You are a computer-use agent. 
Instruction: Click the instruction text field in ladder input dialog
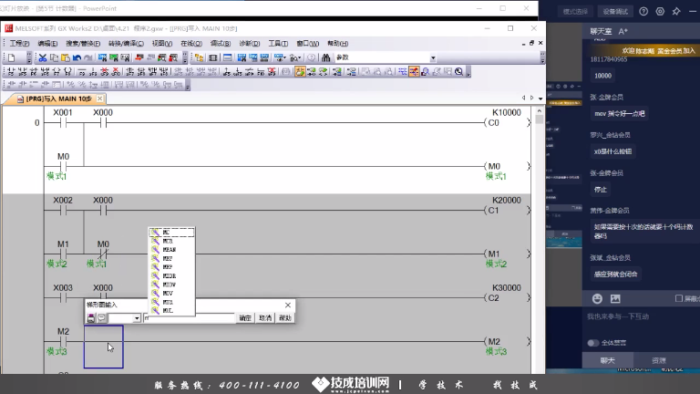click(x=189, y=318)
